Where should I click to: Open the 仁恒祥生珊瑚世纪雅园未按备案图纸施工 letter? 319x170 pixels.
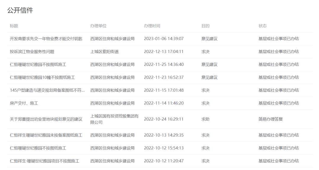[46, 135]
